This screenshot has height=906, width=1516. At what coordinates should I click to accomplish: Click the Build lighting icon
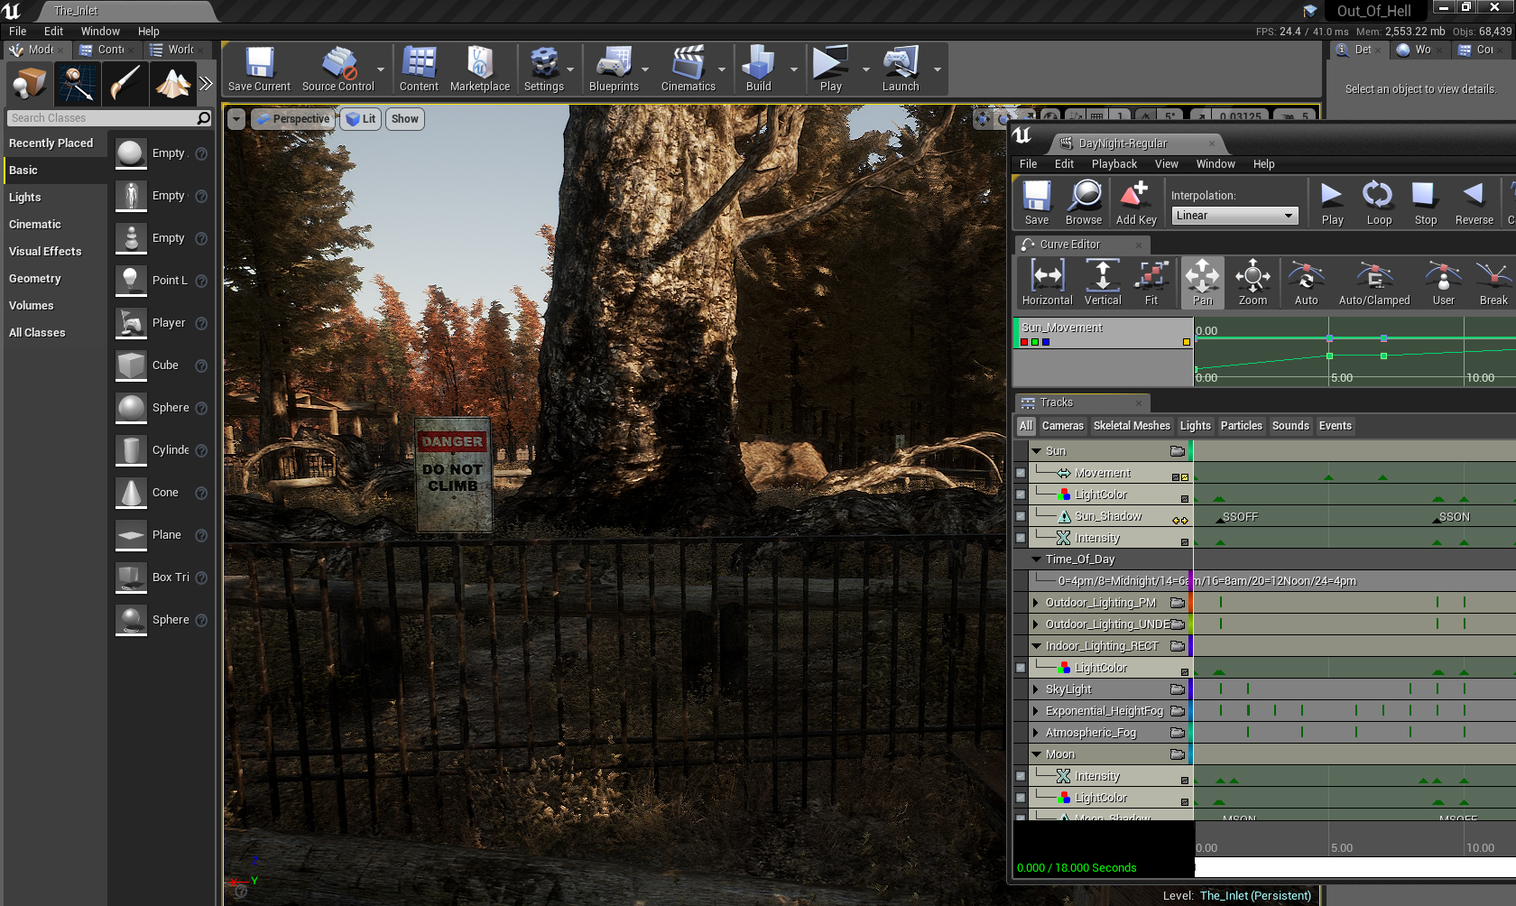coord(758,69)
